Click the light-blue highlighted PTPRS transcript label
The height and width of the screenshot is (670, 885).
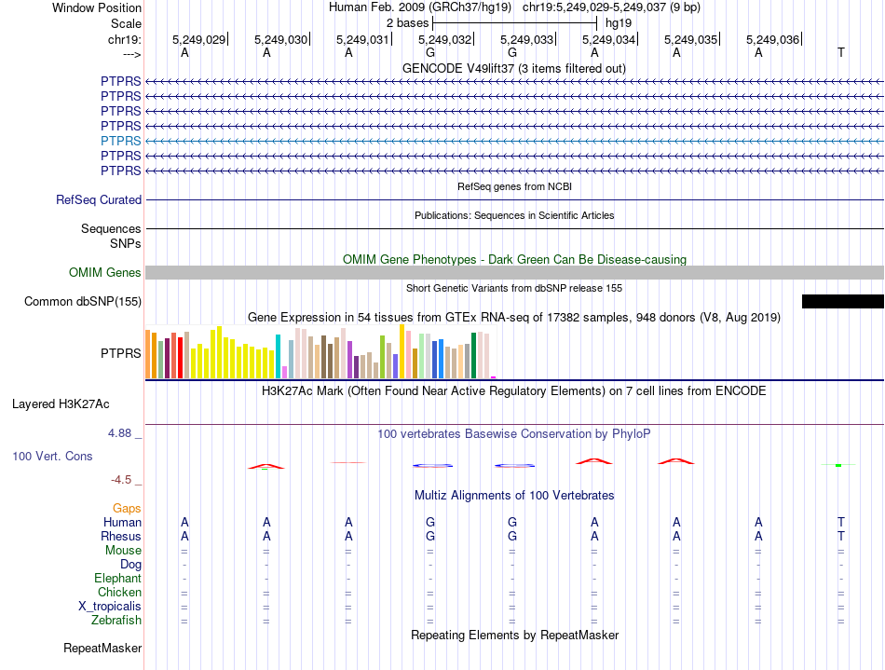(121, 141)
